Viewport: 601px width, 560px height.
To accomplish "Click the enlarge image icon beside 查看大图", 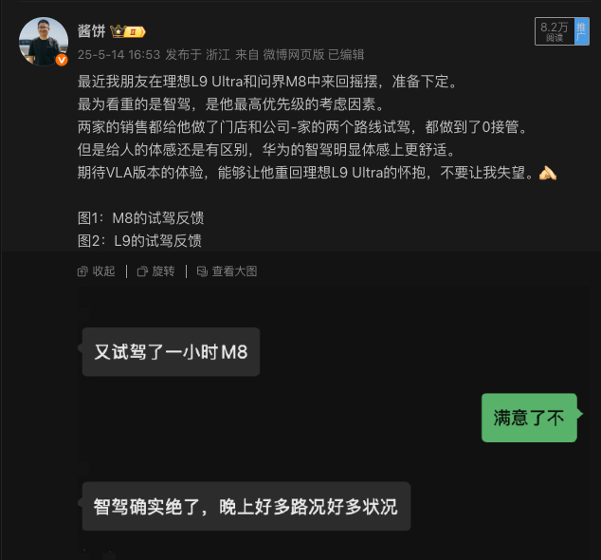I will point(202,271).
